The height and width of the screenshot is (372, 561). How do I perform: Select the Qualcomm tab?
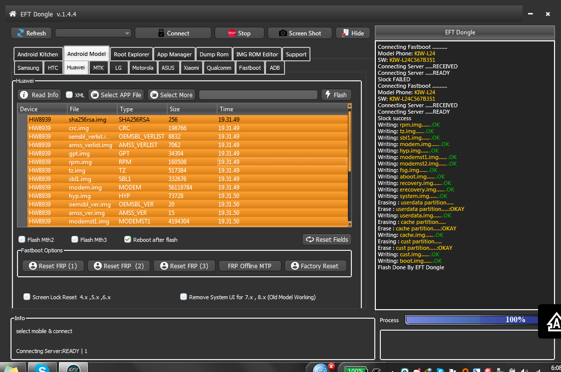coord(219,68)
